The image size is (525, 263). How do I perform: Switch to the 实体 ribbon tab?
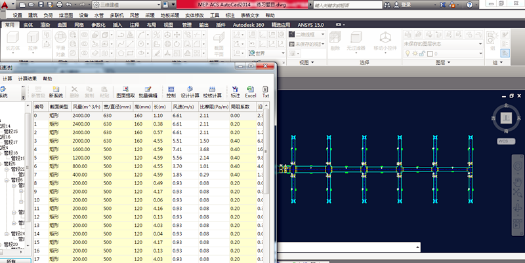point(28,25)
